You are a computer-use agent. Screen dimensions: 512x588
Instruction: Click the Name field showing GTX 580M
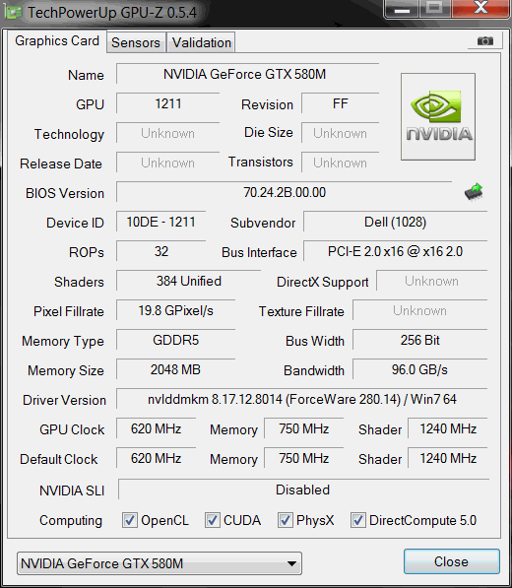pyautogui.click(x=247, y=74)
